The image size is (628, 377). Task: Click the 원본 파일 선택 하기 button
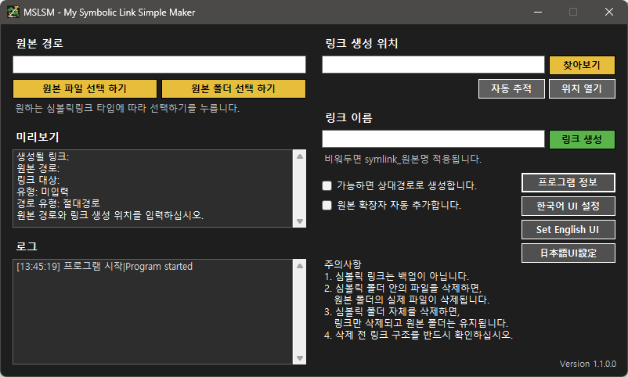tap(85, 88)
